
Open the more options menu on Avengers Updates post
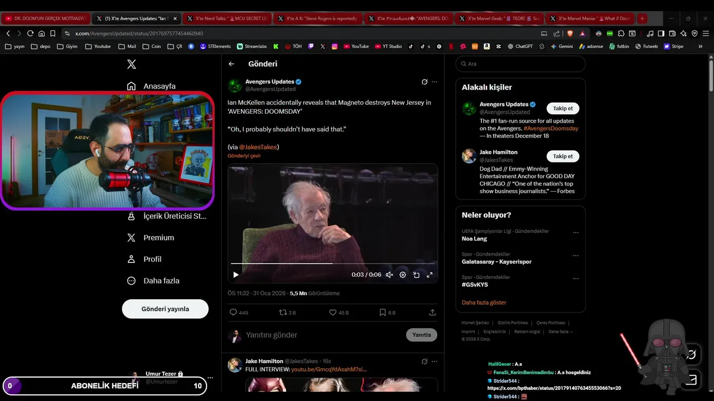(435, 82)
